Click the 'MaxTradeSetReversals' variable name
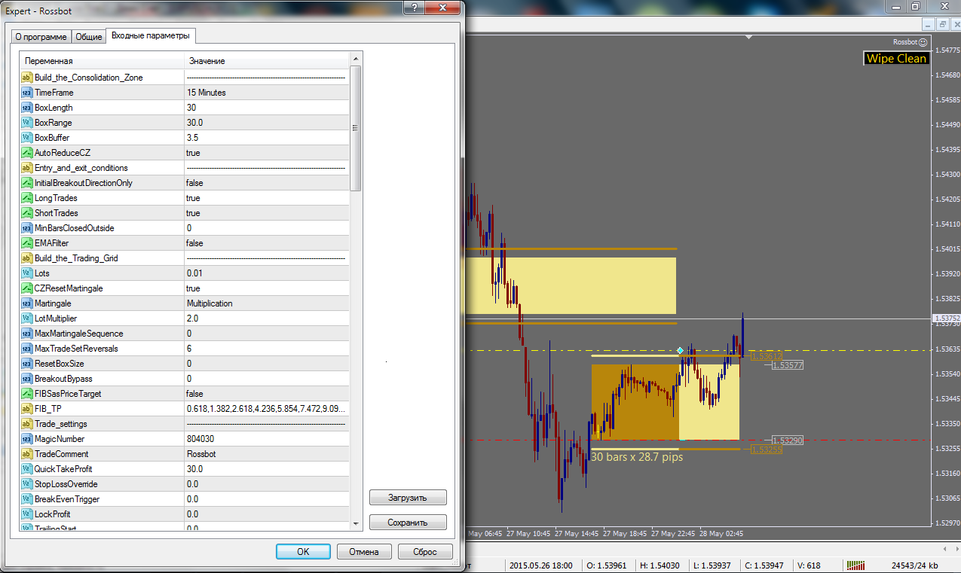The height and width of the screenshot is (573, 961). pos(76,349)
